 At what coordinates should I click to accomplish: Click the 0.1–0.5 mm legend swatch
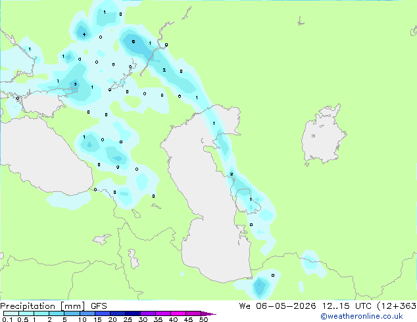click(x=11, y=313)
